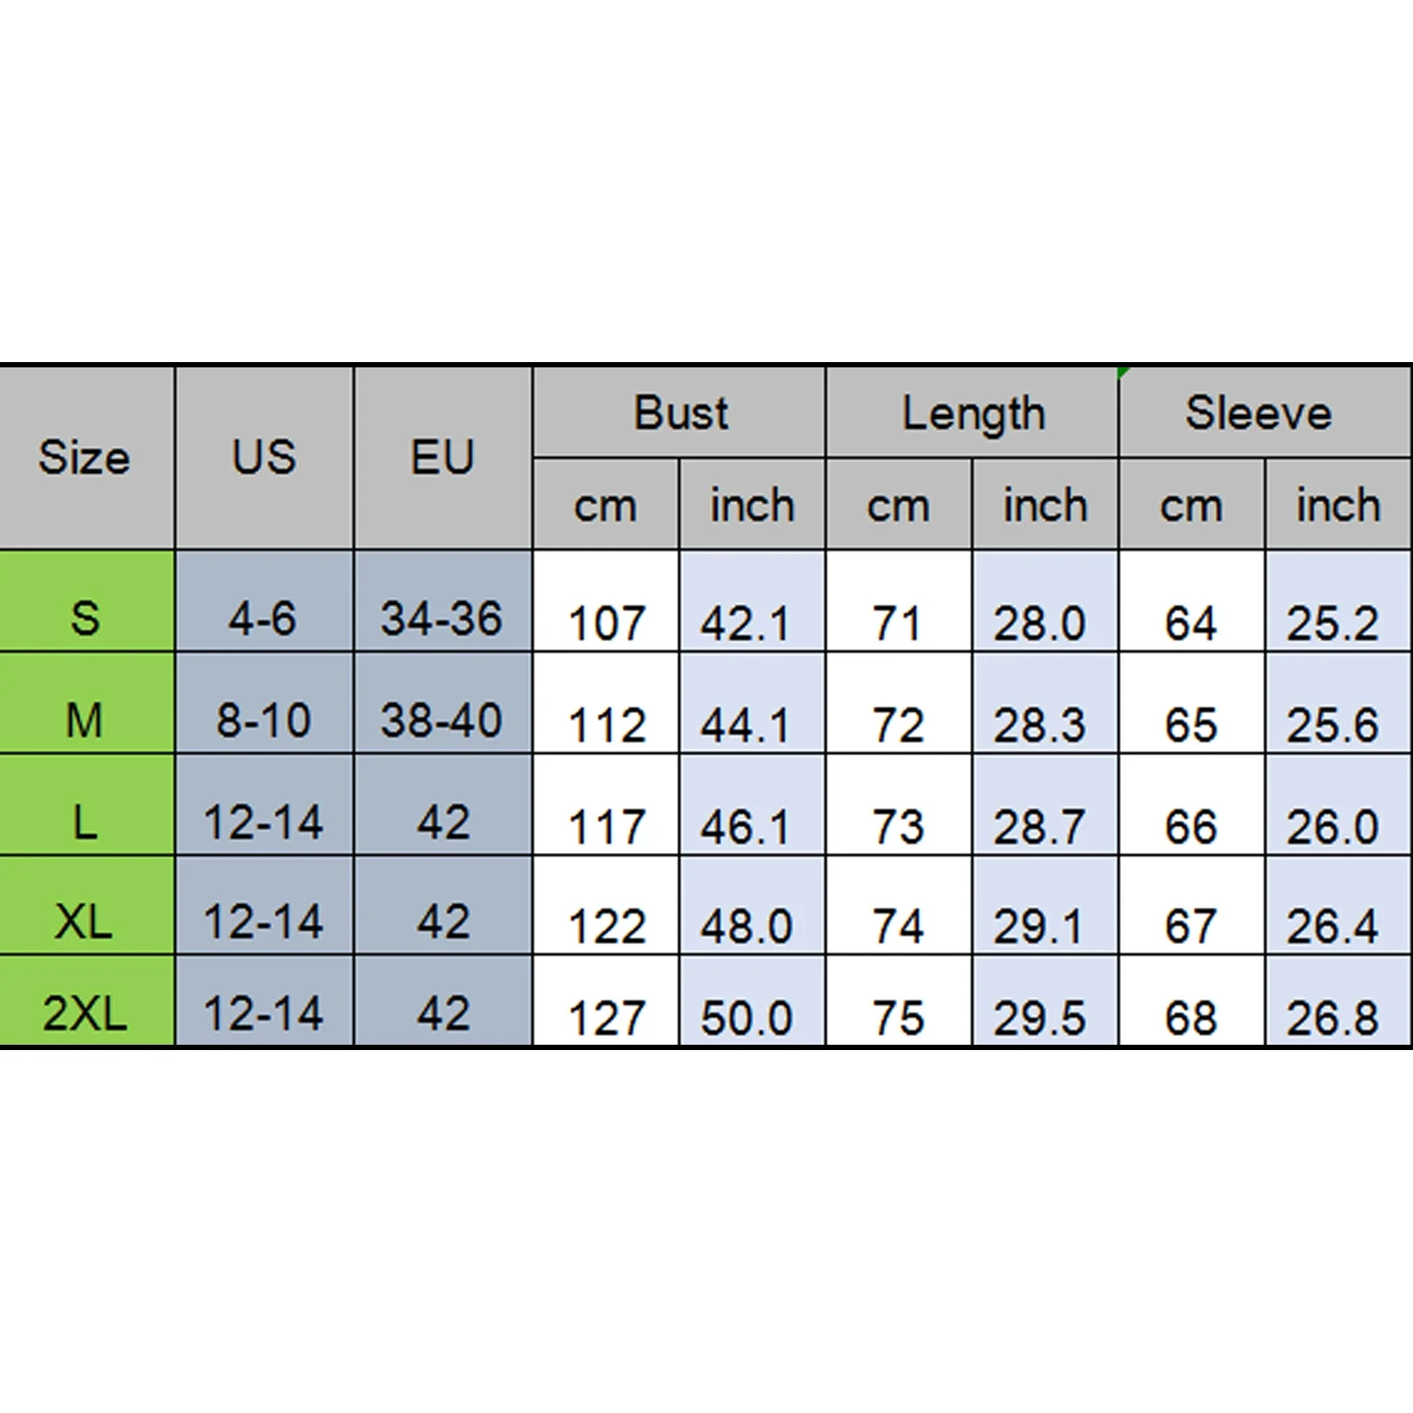Click the sleeve 64 cm cell
Image resolution: width=1413 pixels, height=1413 pixels.
[x=1191, y=601]
